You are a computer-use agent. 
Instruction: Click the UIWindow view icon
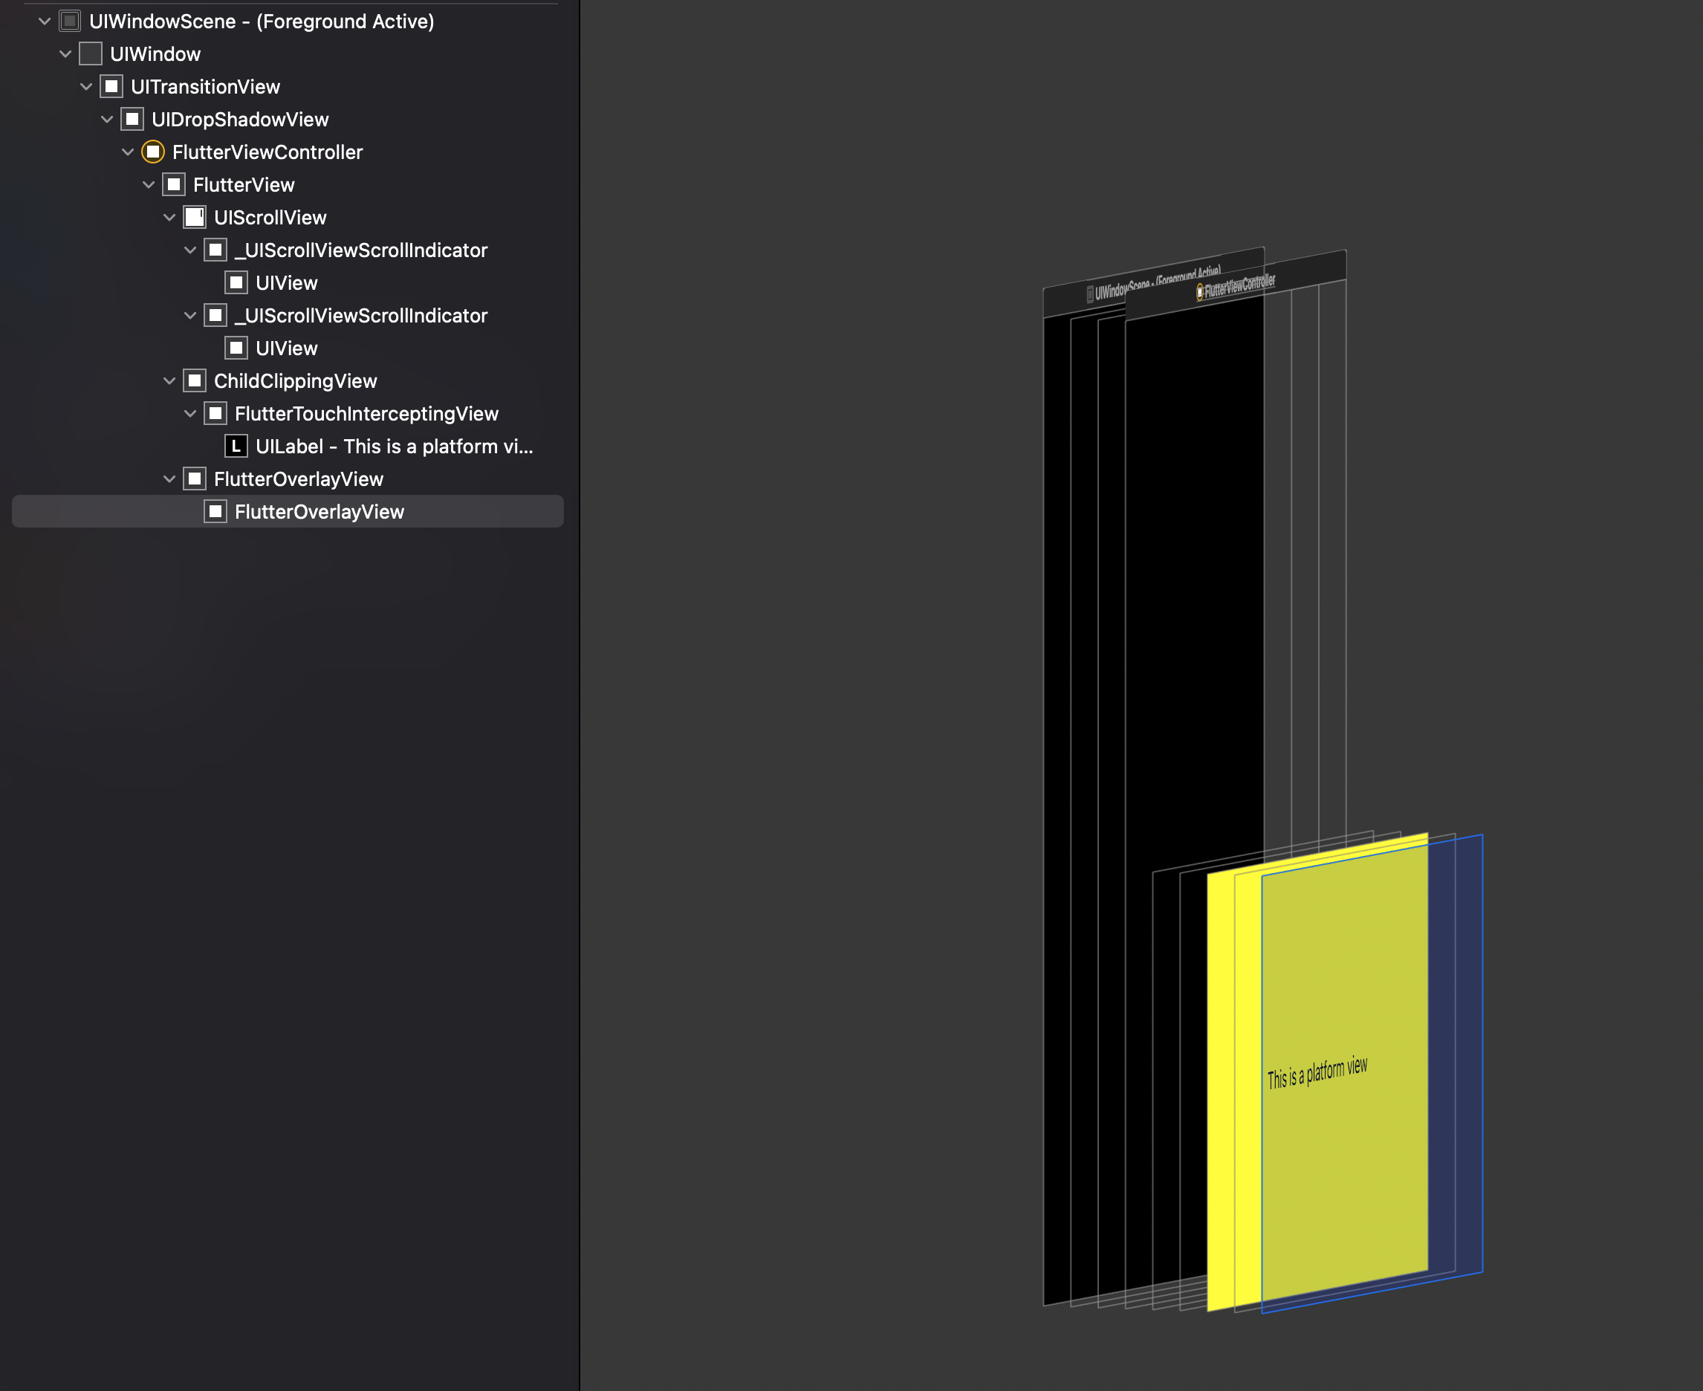(x=89, y=53)
